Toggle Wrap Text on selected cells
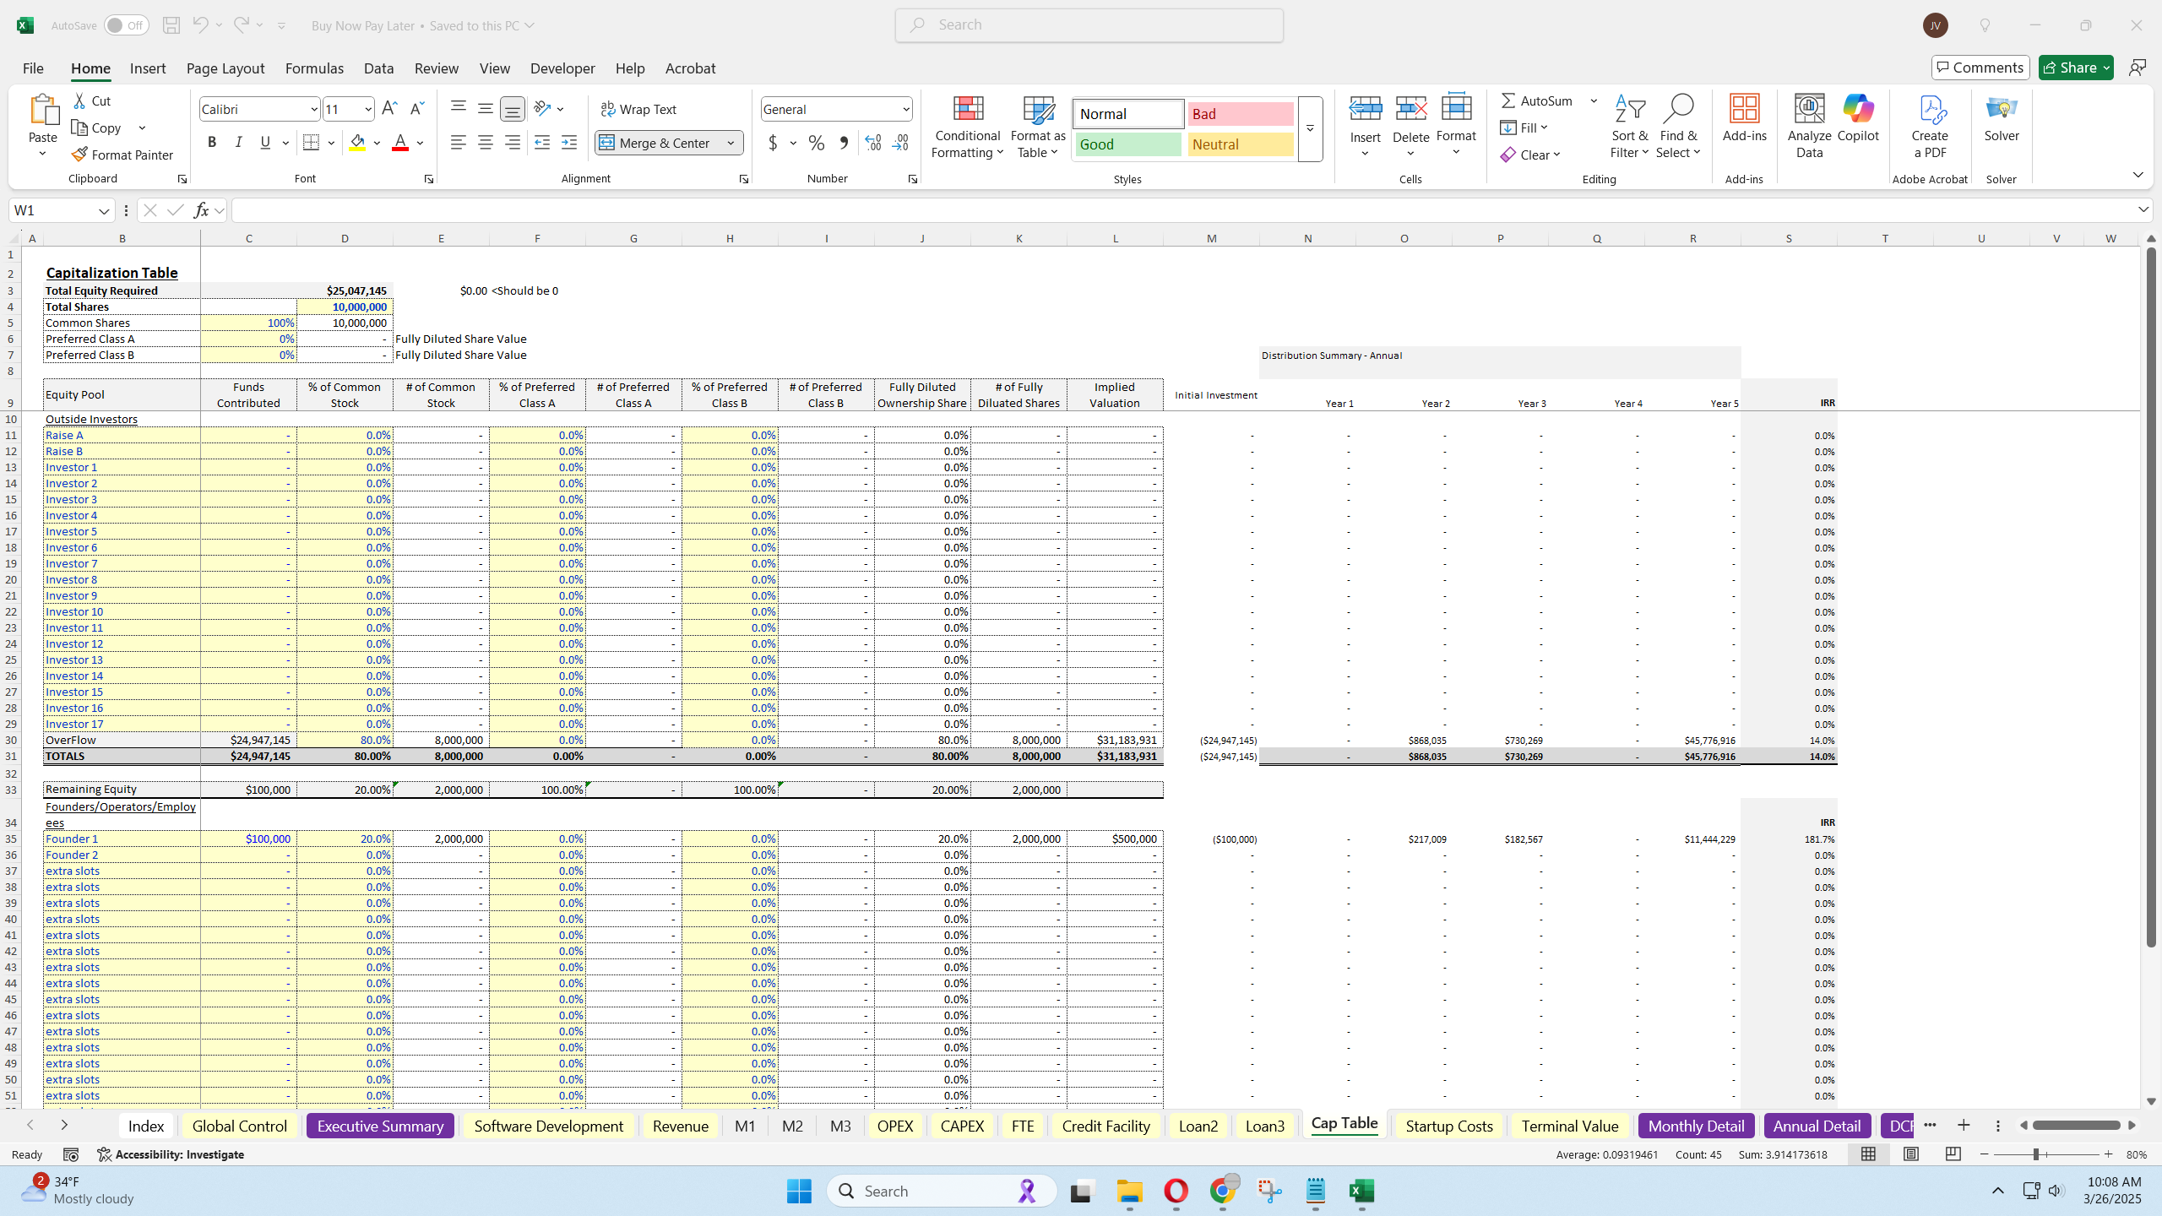 coord(639,109)
